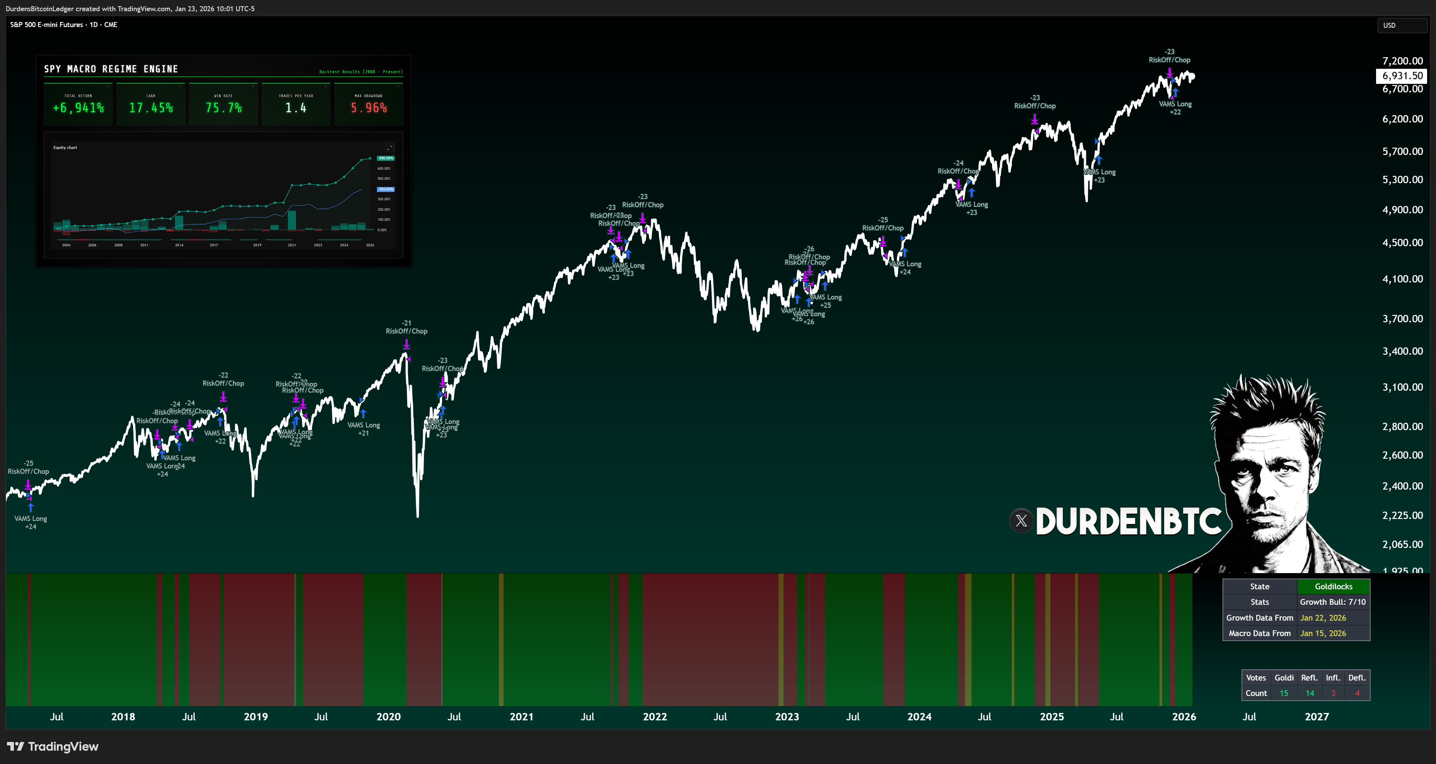Click the Total Return +6,941% stat card
Screen dimensions: 1436x764
pos(78,104)
